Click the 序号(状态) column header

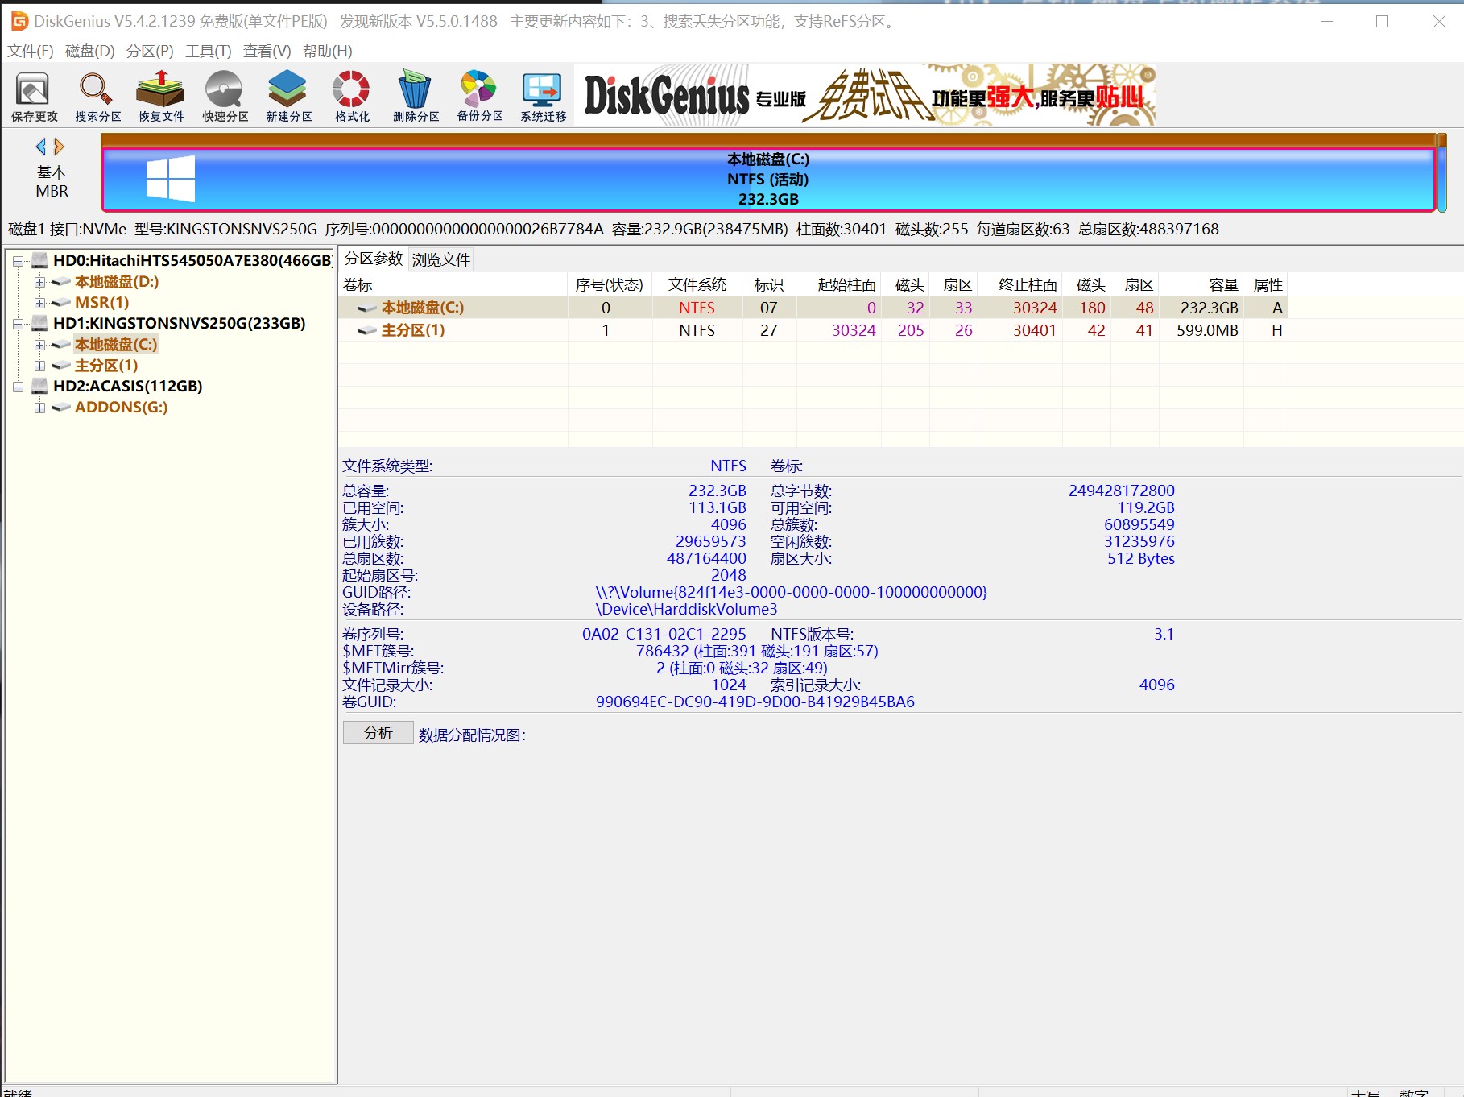pyautogui.click(x=610, y=285)
